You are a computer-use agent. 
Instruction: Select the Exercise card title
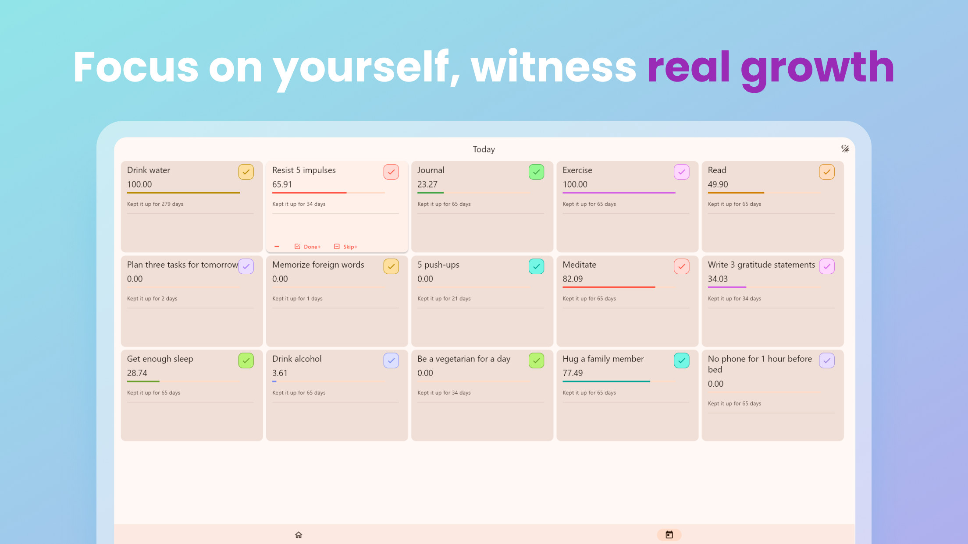577,170
